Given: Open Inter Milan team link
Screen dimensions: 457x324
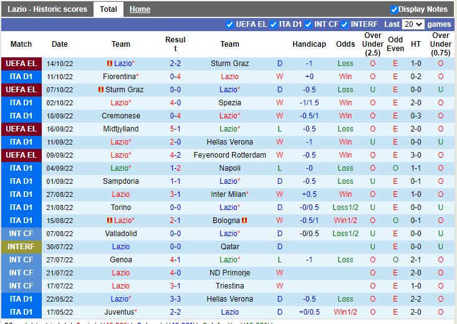Looking at the screenshot, I should coord(229,194).
